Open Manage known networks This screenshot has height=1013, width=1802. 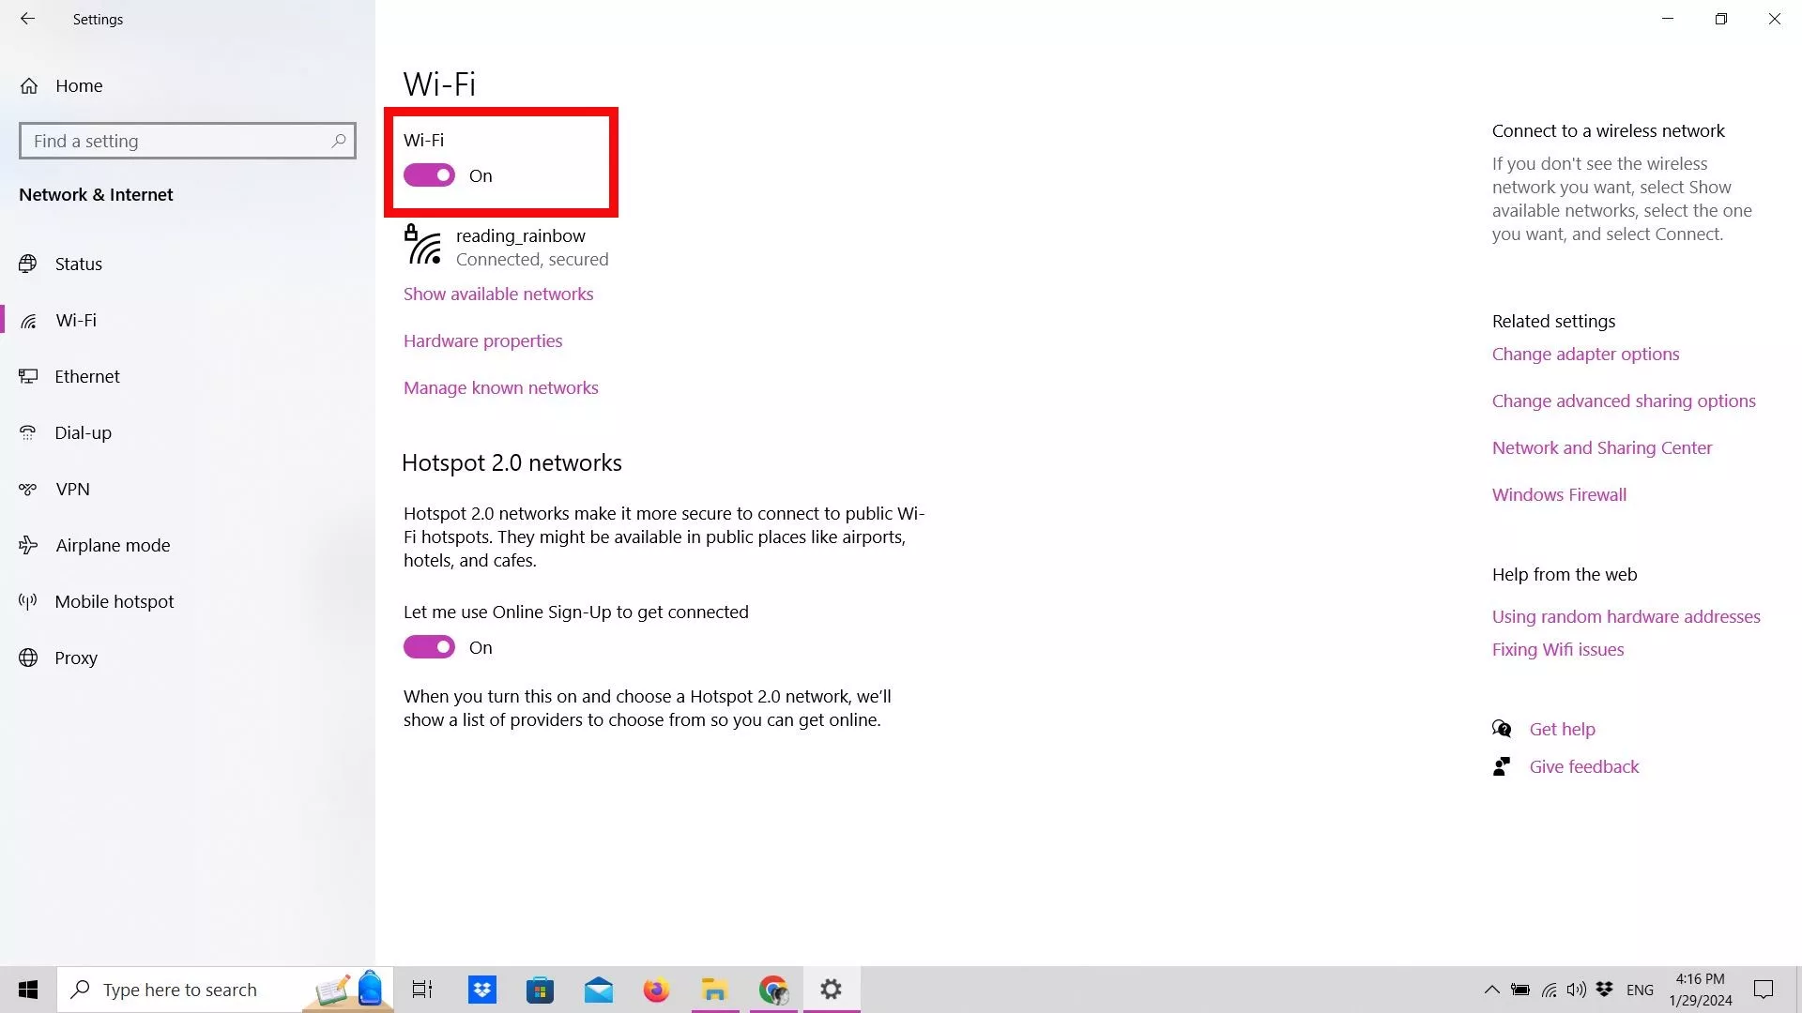pyautogui.click(x=500, y=387)
